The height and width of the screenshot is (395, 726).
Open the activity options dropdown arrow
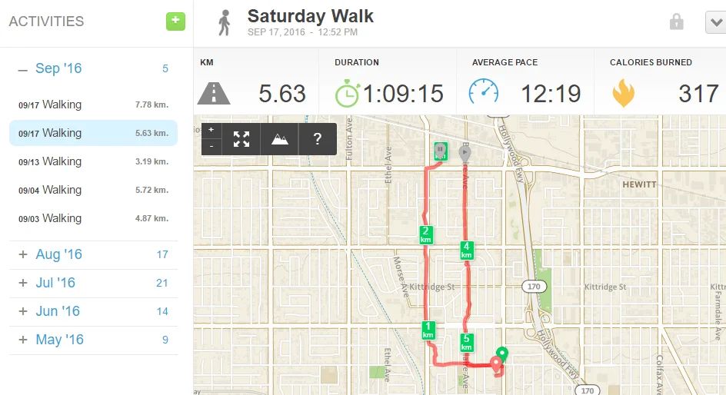[x=714, y=22]
